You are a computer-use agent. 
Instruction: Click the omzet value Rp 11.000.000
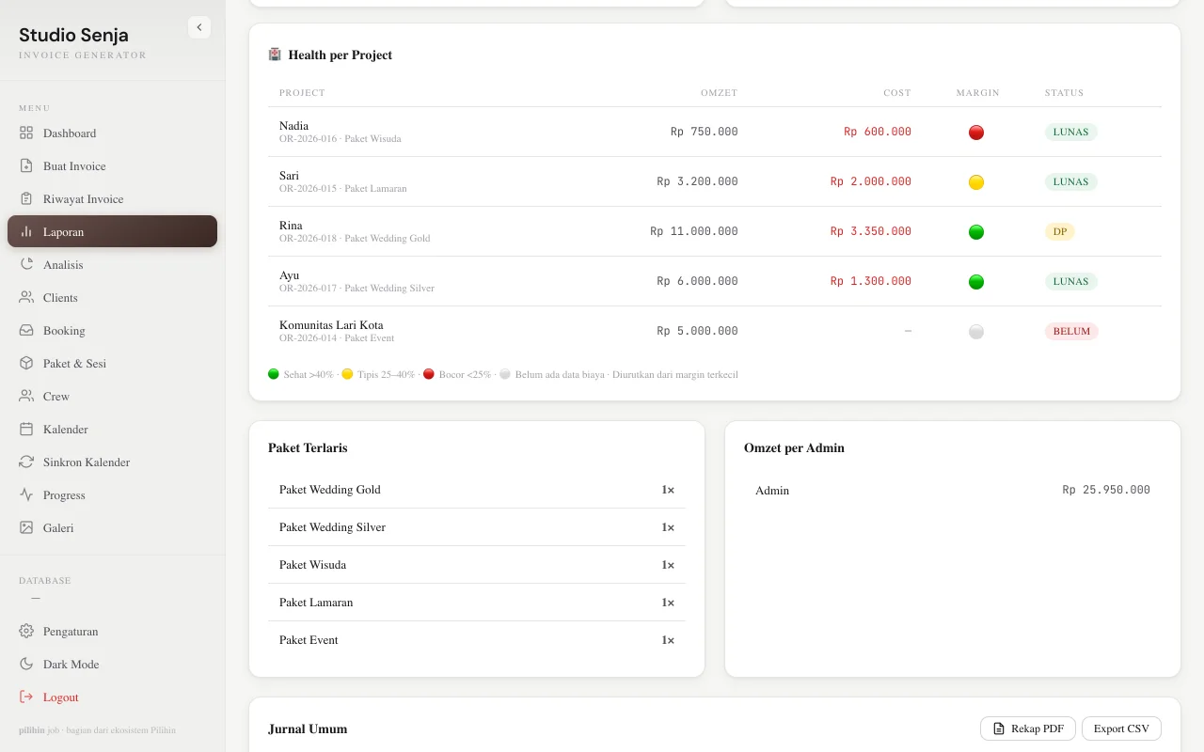tap(694, 231)
